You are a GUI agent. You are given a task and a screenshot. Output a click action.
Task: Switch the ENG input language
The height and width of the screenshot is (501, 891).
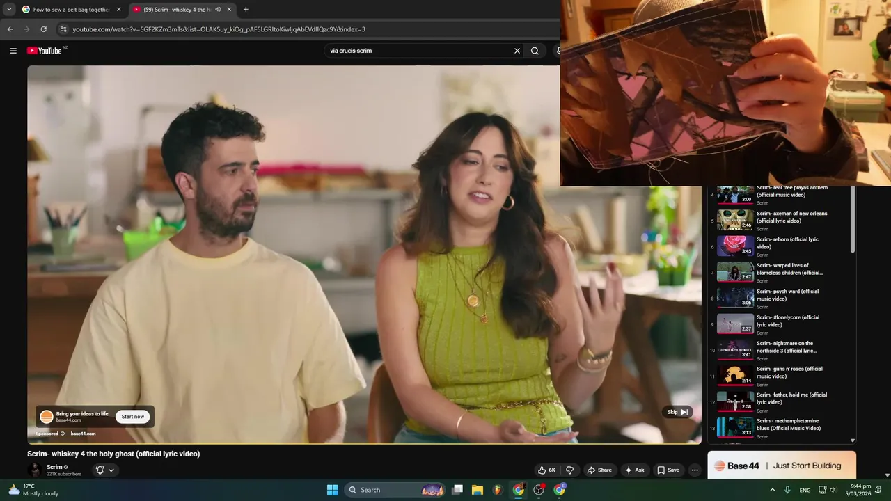point(805,490)
